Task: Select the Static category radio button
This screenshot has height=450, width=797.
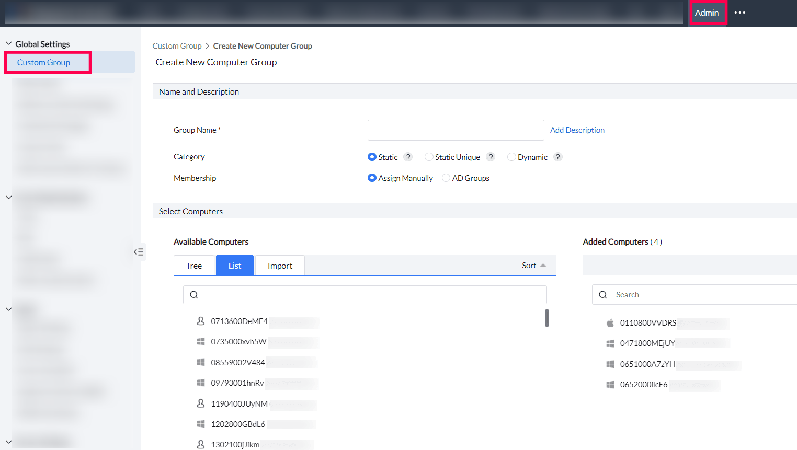Action: [x=372, y=157]
